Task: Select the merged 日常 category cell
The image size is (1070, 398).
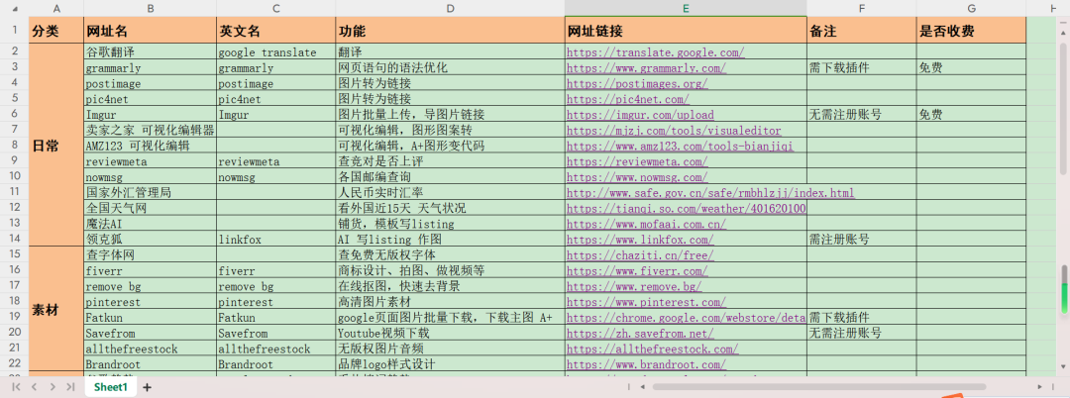Action: point(55,146)
